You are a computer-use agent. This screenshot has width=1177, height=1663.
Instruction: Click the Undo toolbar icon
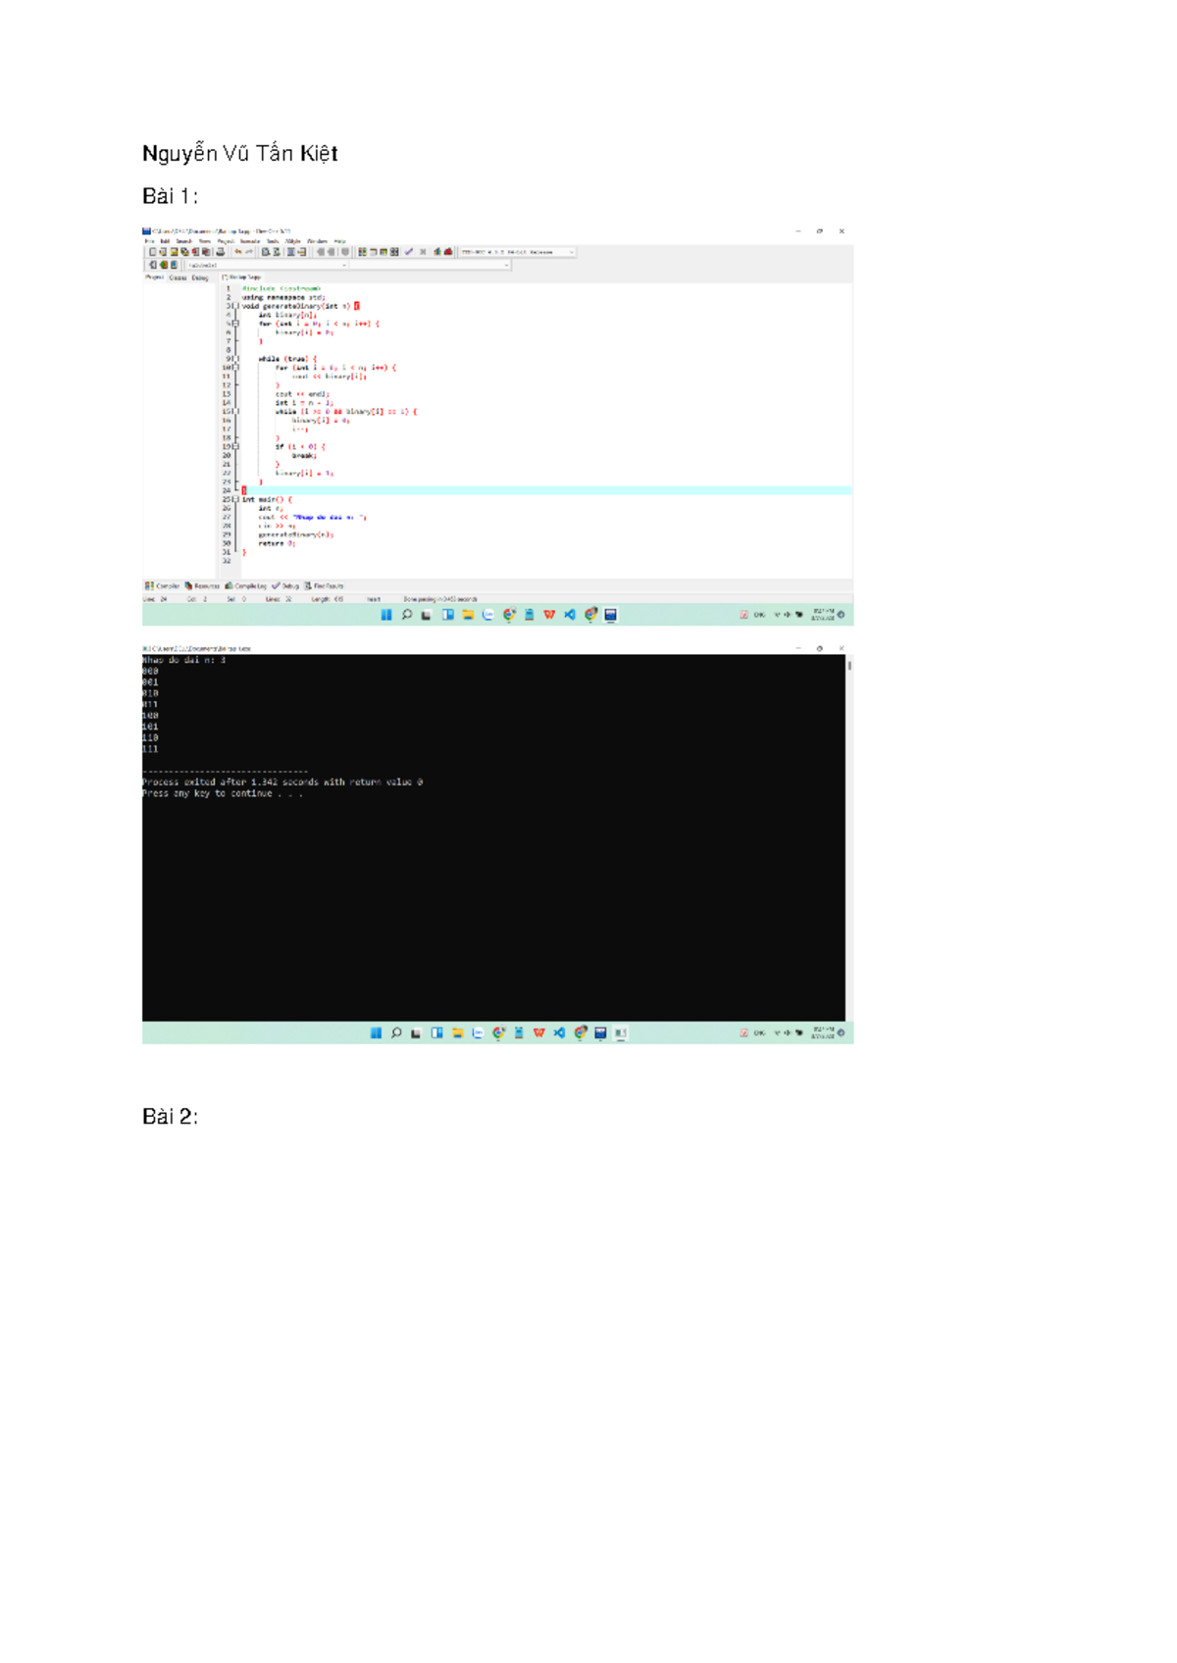pos(238,252)
